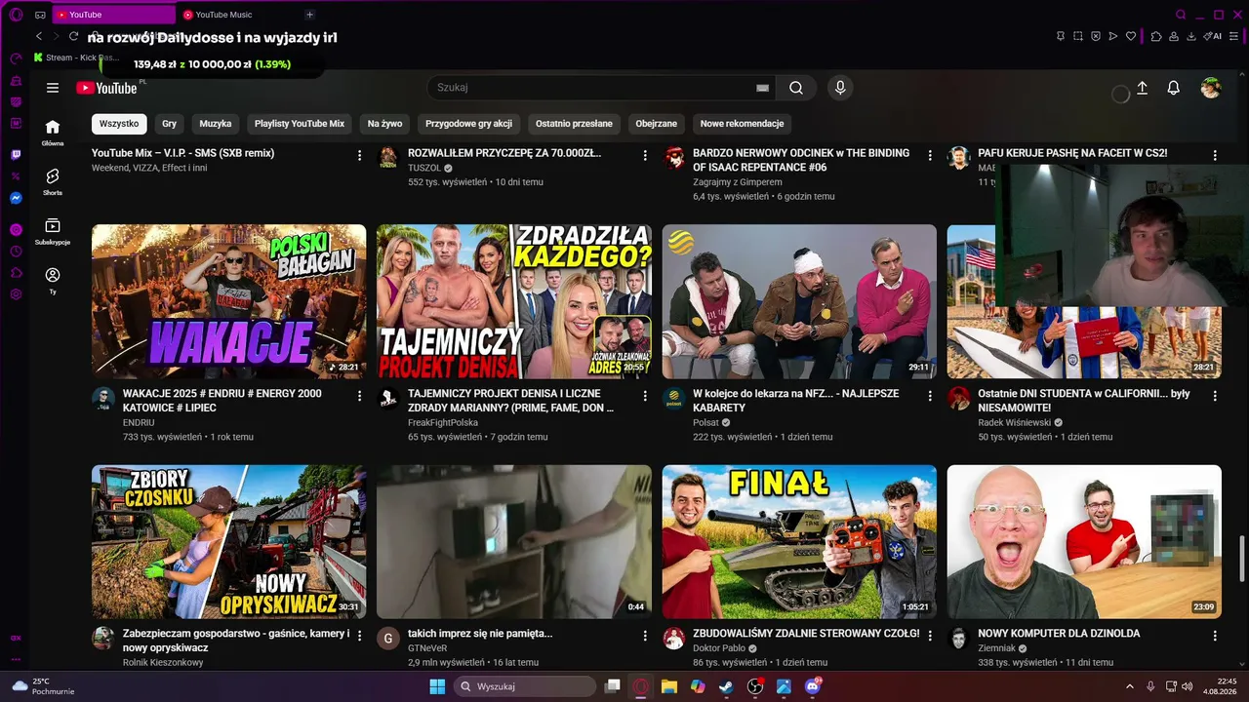Click the Windows taskbar Wyszukaj search box
Screen dimensions: 1249x702
(x=526, y=686)
